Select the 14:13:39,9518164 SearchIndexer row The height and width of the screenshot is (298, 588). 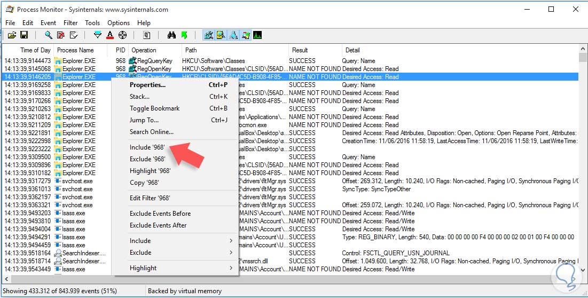290,253
